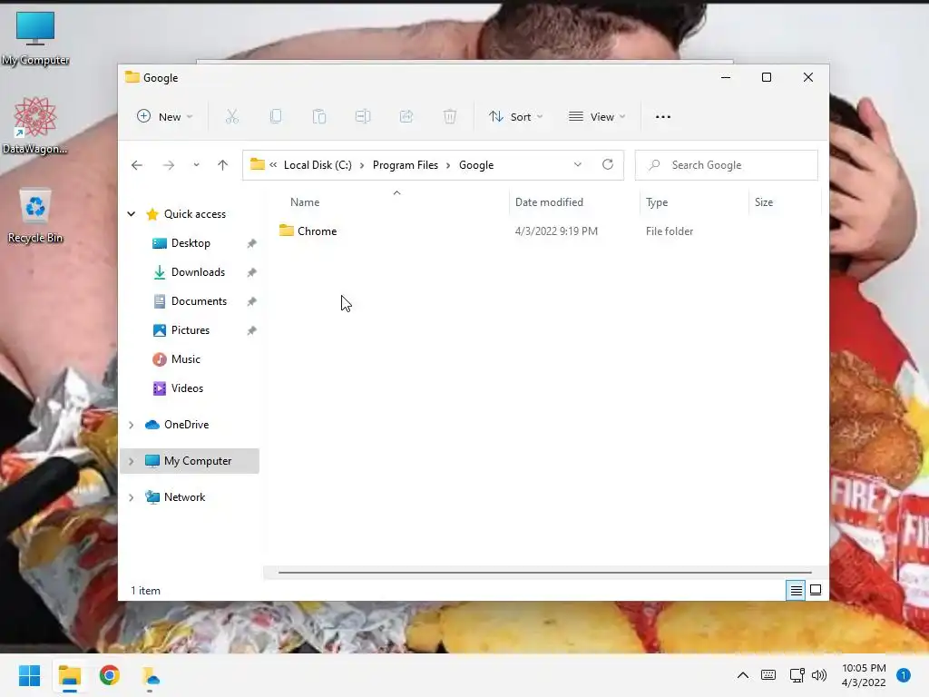Open the notification badge
The image size is (929, 697).
[x=904, y=675]
